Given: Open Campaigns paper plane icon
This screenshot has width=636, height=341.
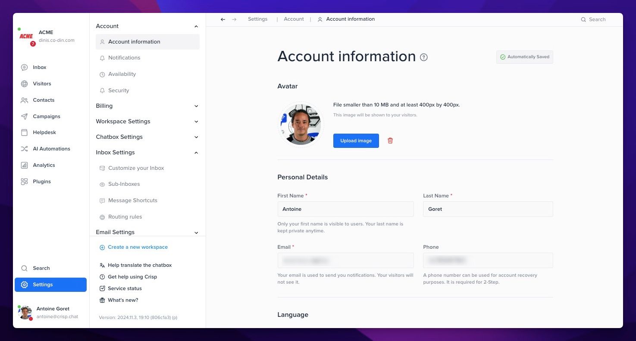Looking at the screenshot, I should click(x=25, y=116).
